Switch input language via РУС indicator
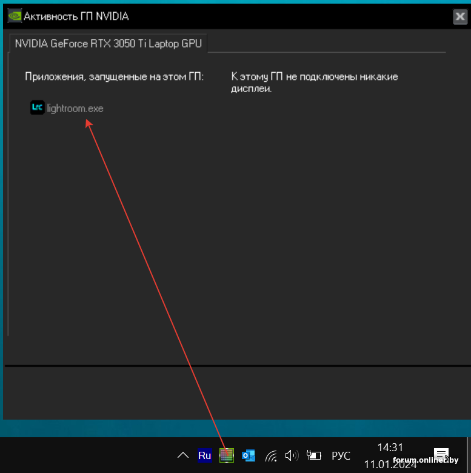This screenshot has width=471, height=473. (341, 455)
